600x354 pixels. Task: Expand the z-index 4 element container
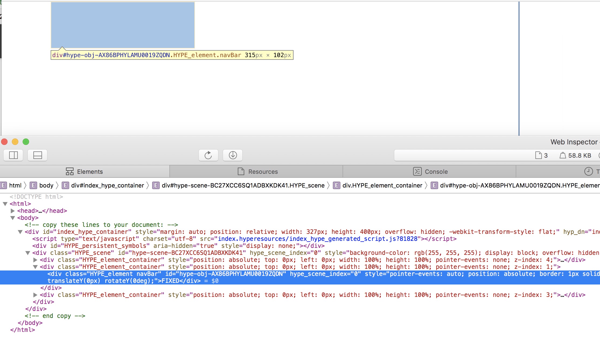[x=35, y=260]
